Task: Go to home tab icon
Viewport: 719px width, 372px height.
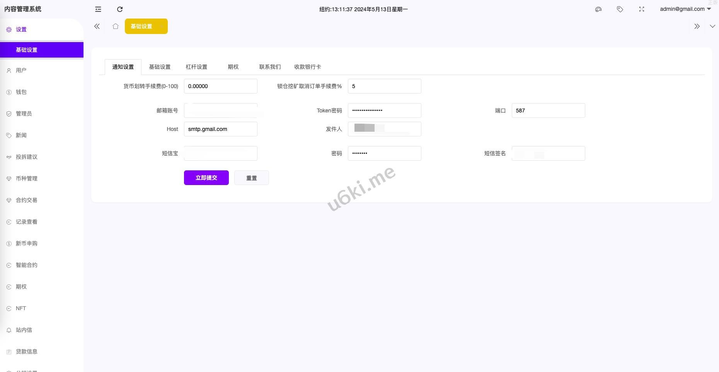Action: 115,26
